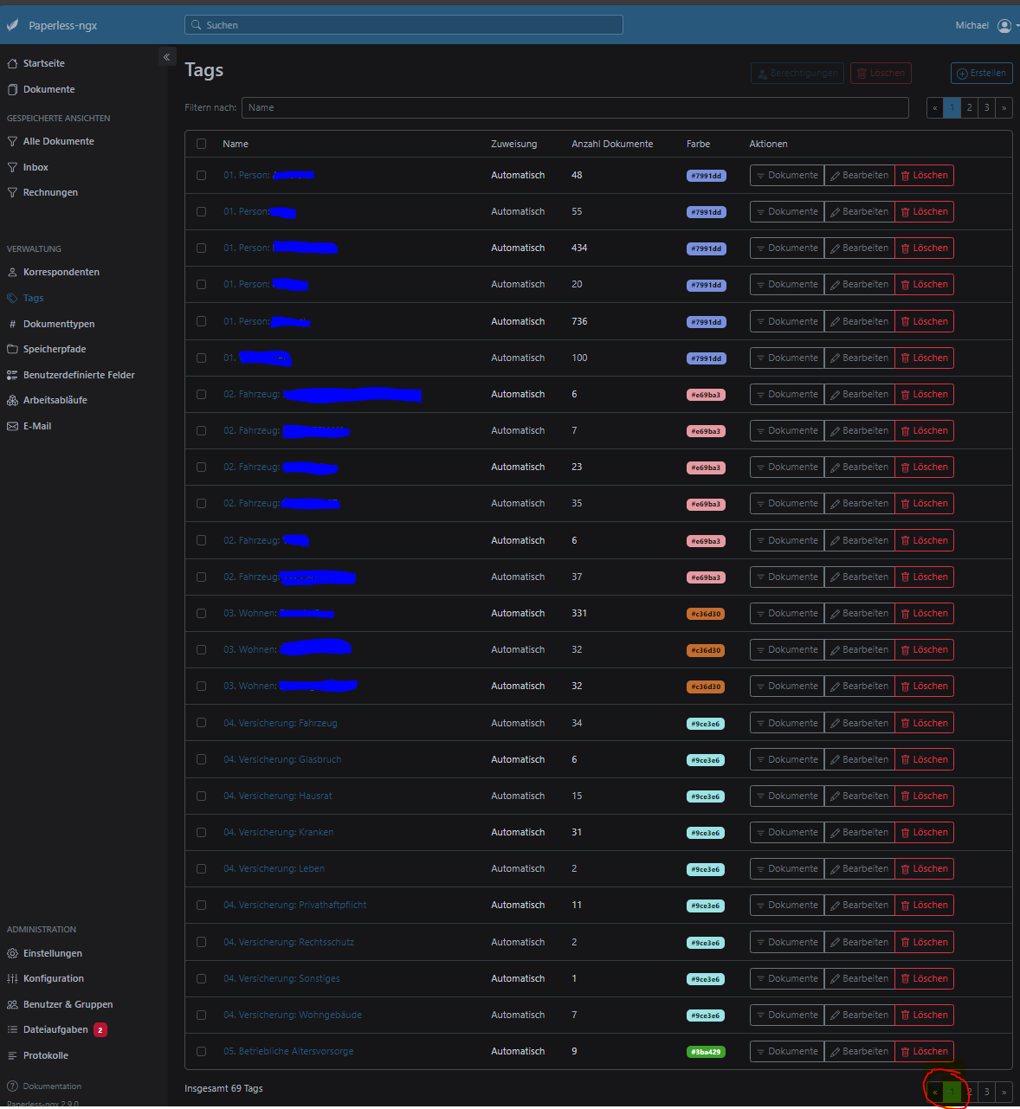Click color badge #9ce3e6 of Versicherung: Fahrzeug
Viewport: 1020px width, 1109px height.
[706, 724]
